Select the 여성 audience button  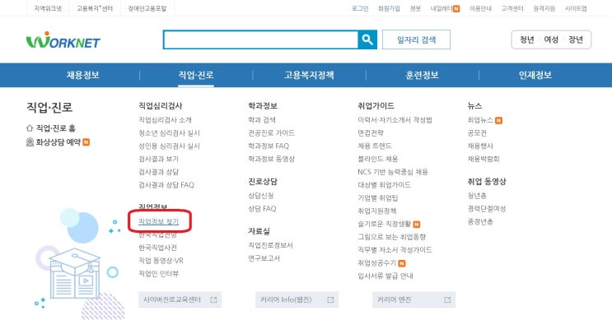[551, 39]
